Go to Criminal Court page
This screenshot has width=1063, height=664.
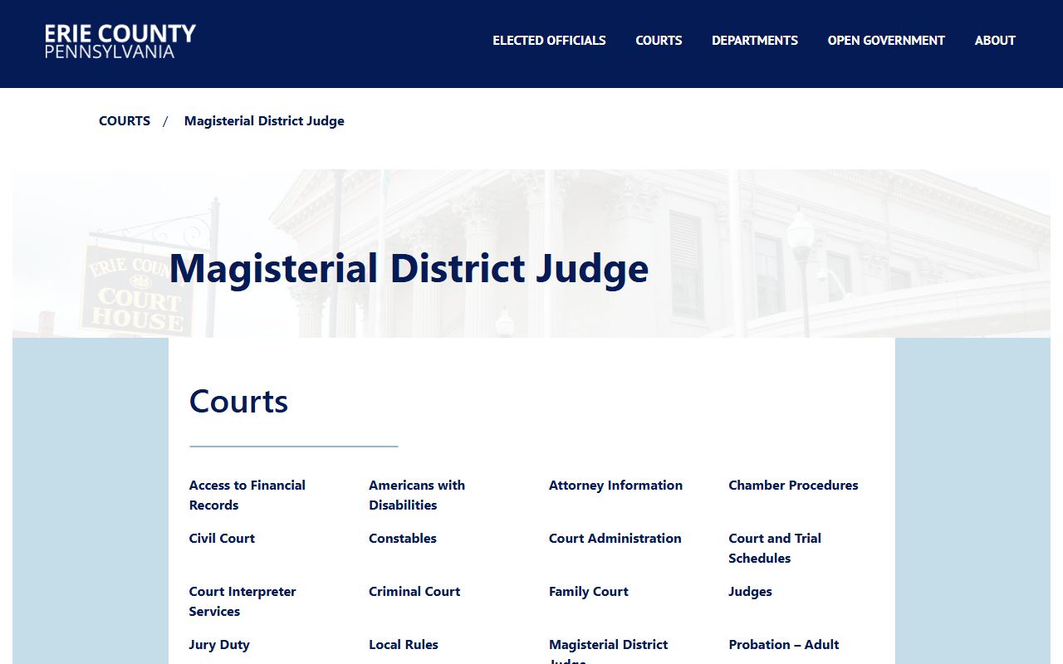pos(414,592)
